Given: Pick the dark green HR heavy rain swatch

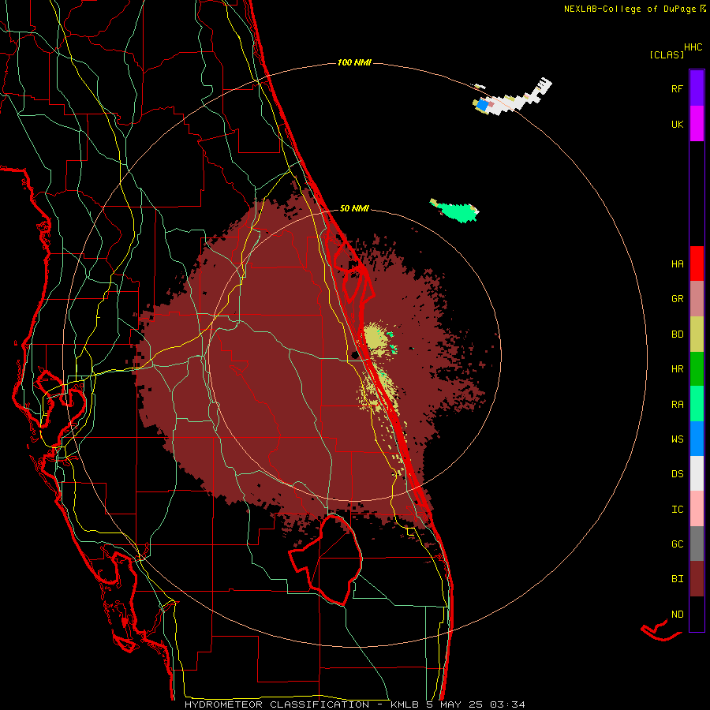Looking at the screenshot, I should (697, 369).
